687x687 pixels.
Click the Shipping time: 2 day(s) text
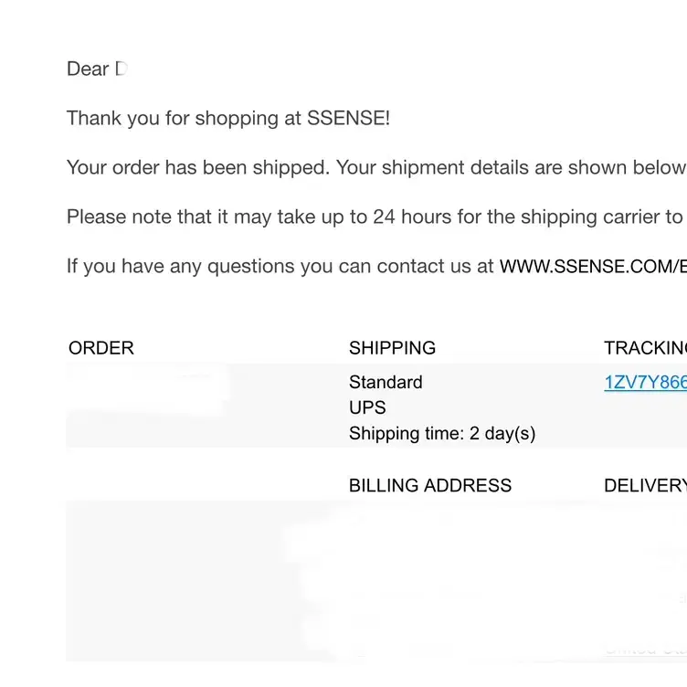click(x=442, y=433)
